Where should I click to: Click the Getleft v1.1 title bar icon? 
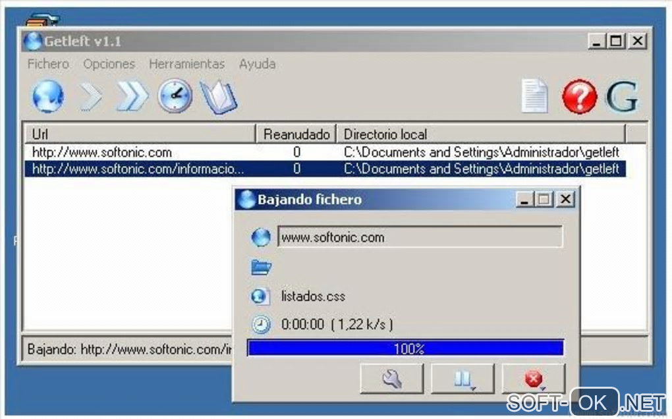(33, 41)
